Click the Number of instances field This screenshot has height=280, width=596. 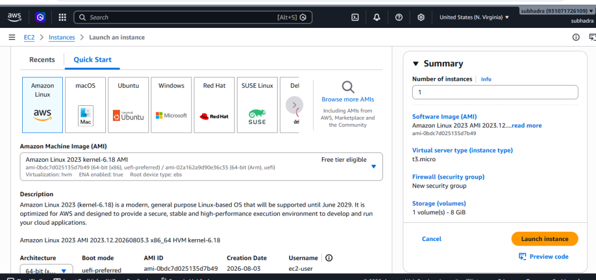(x=495, y=93)
